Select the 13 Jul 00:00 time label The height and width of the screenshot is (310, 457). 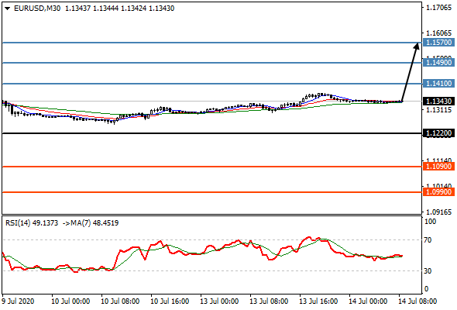(219, 301)
